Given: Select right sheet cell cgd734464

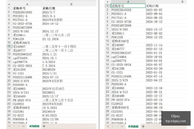Looking at the screenshot, I should [x=128, y=57].
